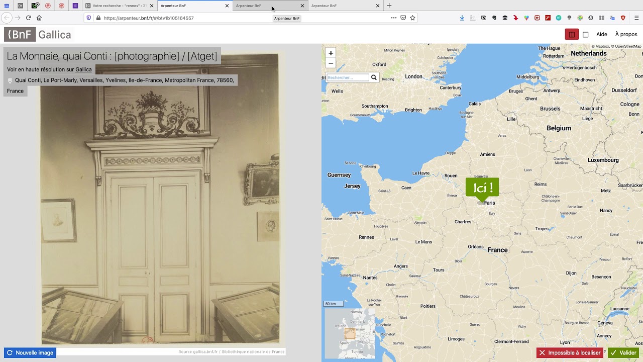Click the browser forward arrow

[x=18, y=18]
